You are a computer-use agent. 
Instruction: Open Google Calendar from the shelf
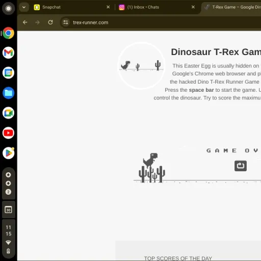8,73
